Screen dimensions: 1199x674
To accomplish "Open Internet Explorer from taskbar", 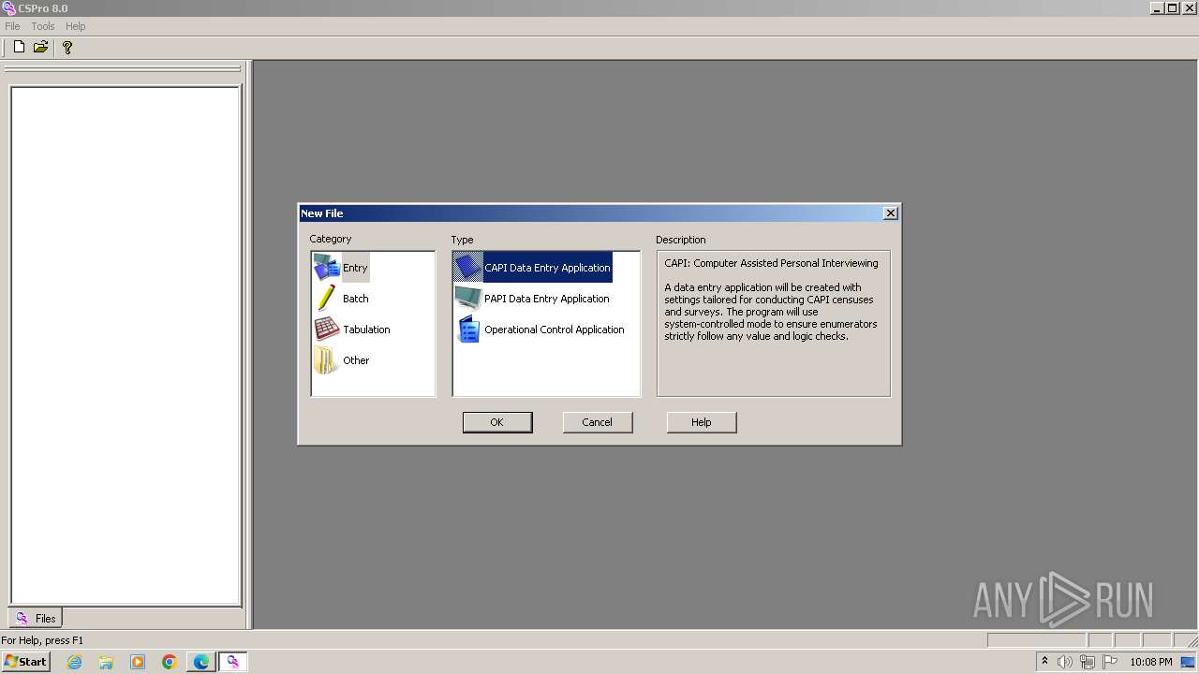I will (x=74, y=662).
